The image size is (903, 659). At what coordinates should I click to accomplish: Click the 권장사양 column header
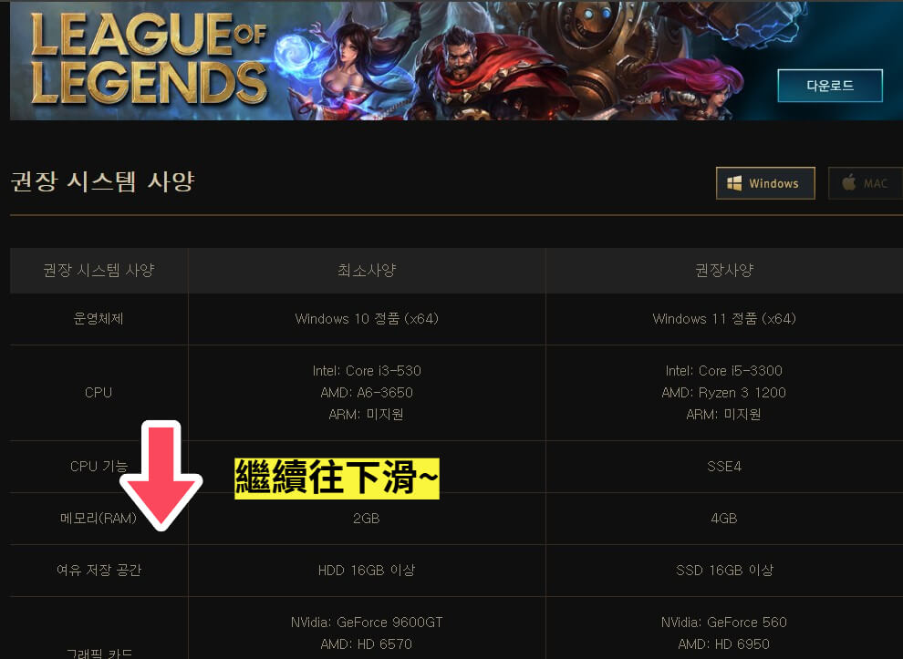tap(724, 270)
